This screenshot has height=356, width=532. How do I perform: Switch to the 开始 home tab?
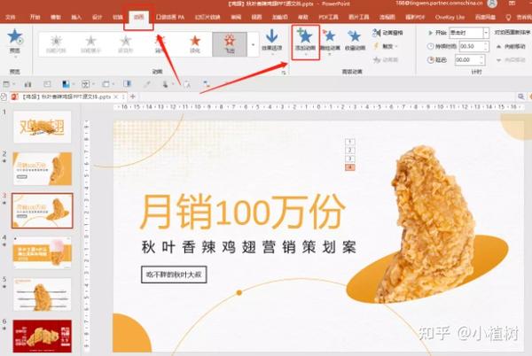35,17
